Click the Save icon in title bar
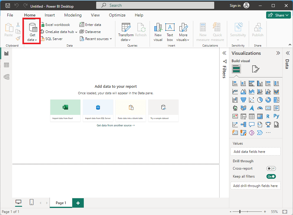 tap(8, 6)
